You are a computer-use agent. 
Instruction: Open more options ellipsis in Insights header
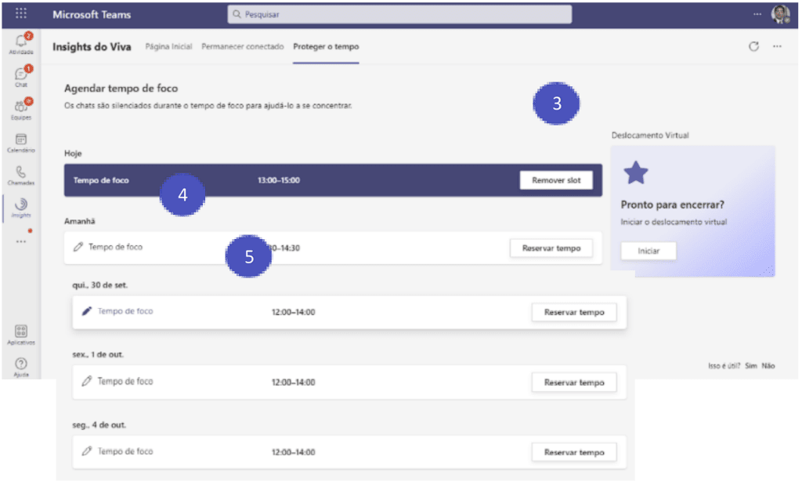(x=777, y=46)
